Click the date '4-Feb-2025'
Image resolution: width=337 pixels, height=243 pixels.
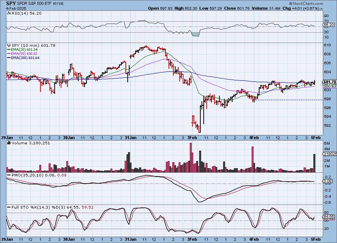(16, 8)
